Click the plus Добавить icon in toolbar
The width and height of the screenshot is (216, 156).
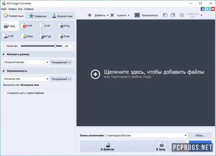(90, 15)
